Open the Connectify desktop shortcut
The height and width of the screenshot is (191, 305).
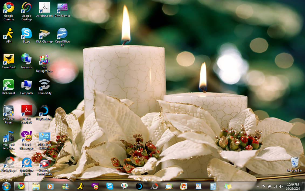tap(44, 87)
